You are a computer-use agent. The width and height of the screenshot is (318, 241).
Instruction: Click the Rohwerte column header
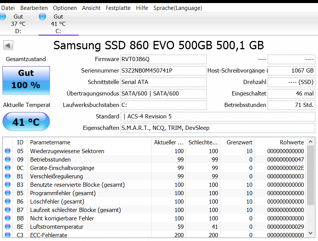[x=280, y=142]
